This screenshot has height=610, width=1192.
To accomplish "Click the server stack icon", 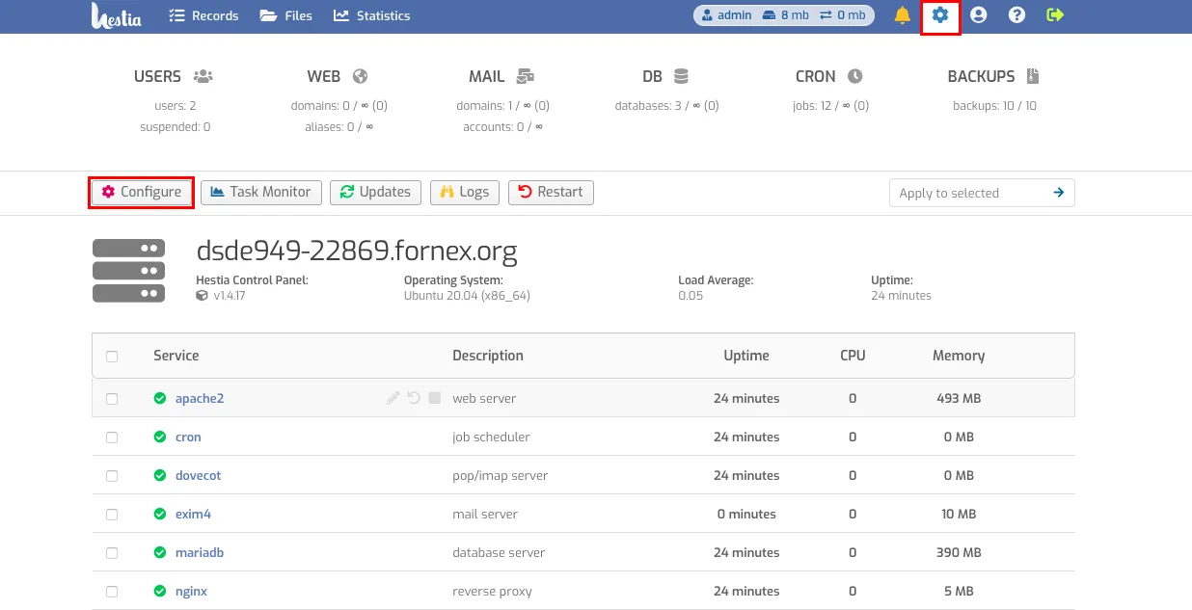I will [128, 271].
